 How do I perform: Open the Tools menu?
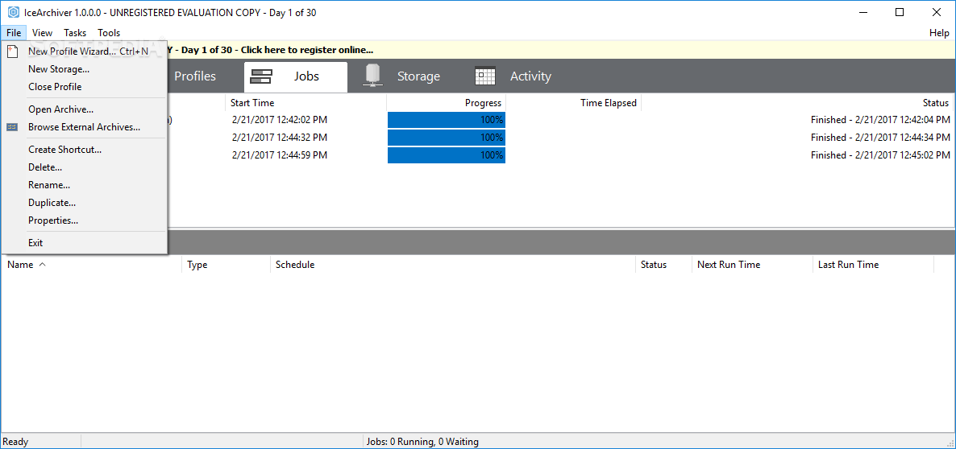pyautogui.click(x=109, y=33)
